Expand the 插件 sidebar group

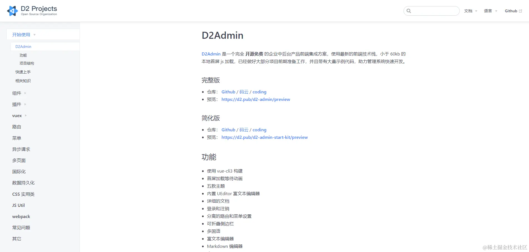19,104
